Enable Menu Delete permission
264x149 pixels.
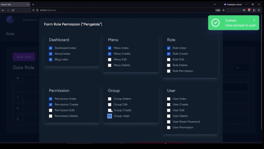coord(110,65)
